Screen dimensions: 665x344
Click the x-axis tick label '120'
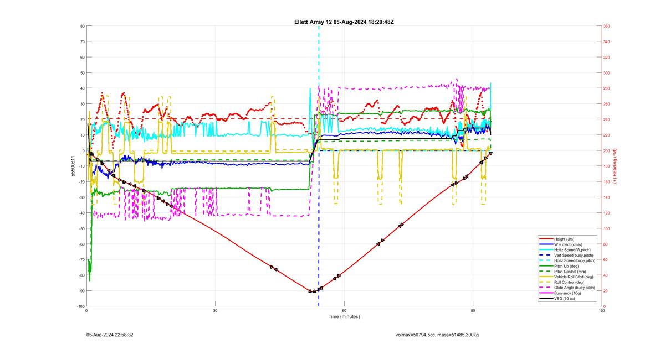602,310
